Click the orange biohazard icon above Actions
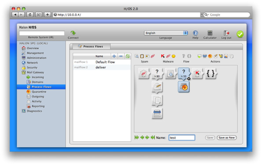This screenshot has height=165, width=262. 210,56
